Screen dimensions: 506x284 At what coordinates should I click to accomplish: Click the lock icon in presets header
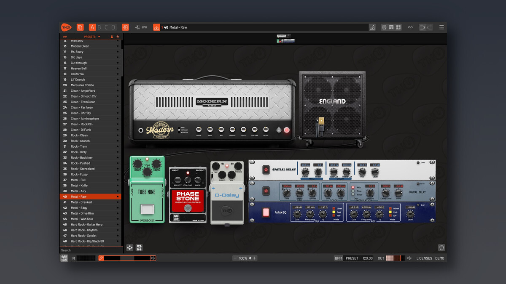coord(112,37)
